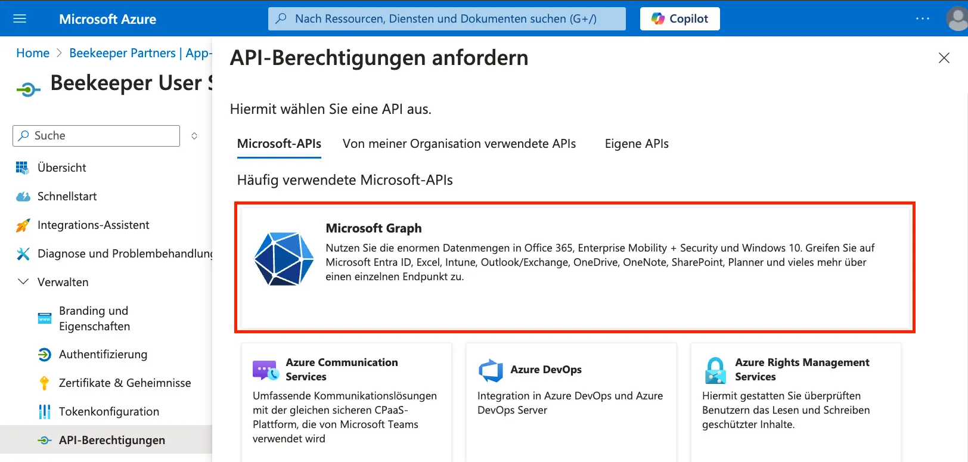Click the wrench icon for Diagnose
This screenshot has height=462, width=968.
pos(23,253)
